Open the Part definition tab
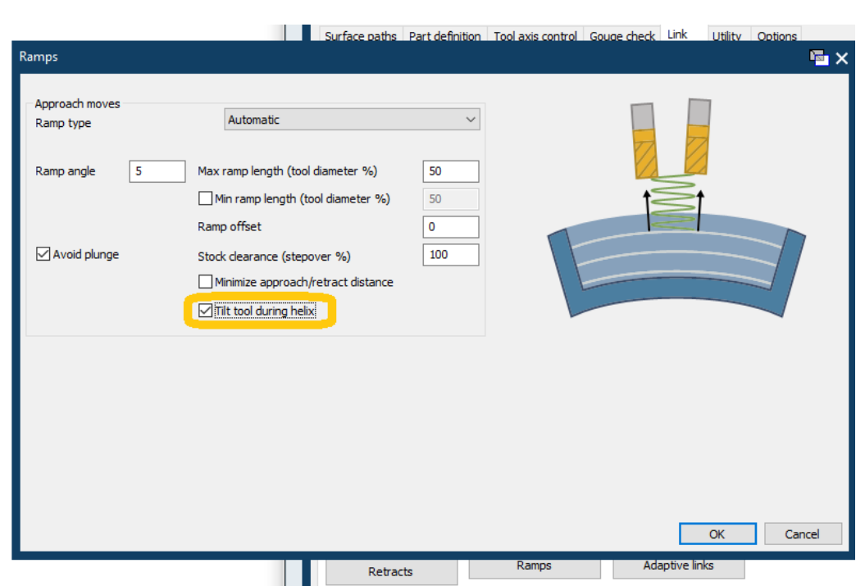The height and width of the screenshot is (586, 865). coord(444,34)
